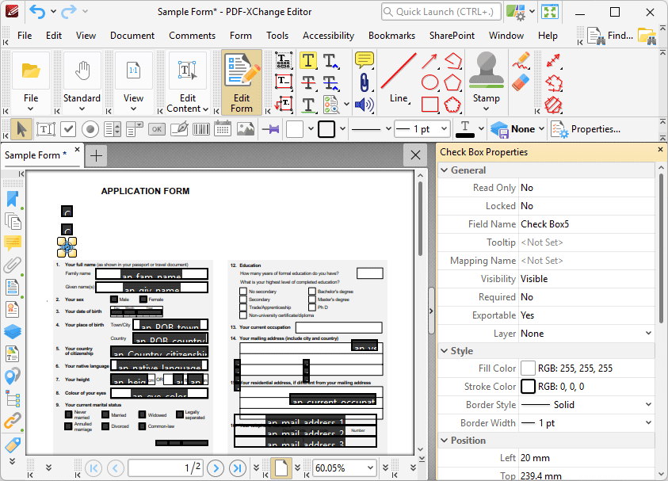Select the Strikeout Text tool

point(308,81)
